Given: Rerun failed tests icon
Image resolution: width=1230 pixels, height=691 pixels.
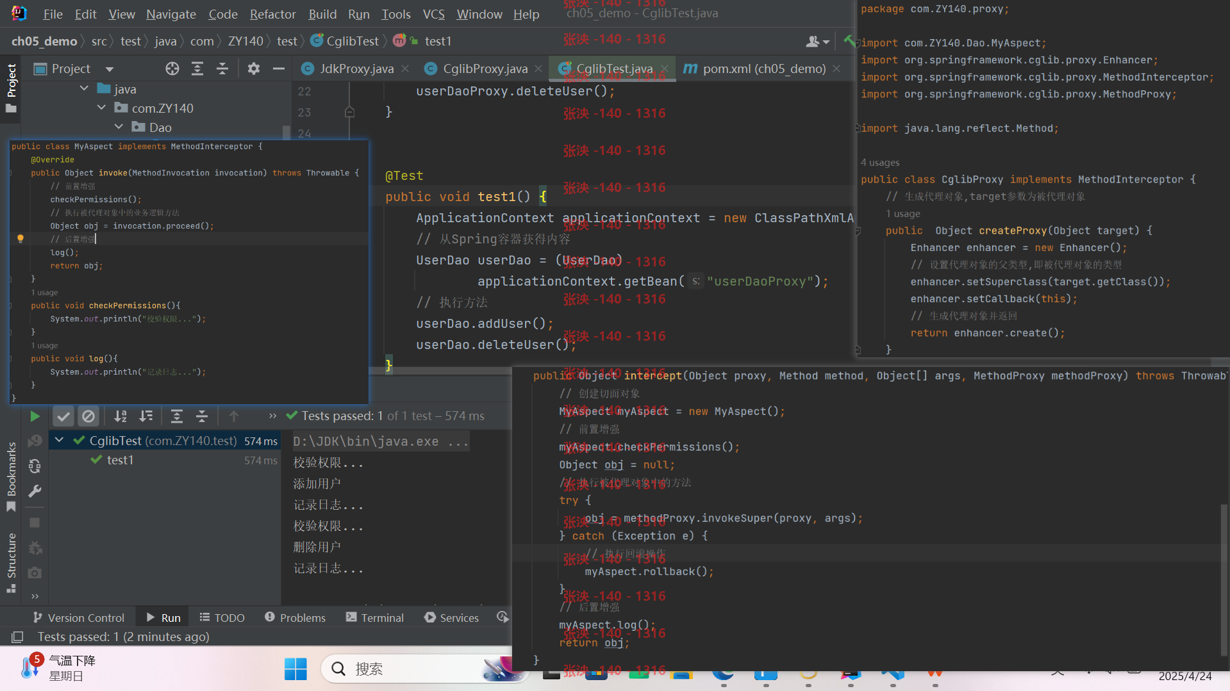Looking at the screenshot, I should click(35, 441).
